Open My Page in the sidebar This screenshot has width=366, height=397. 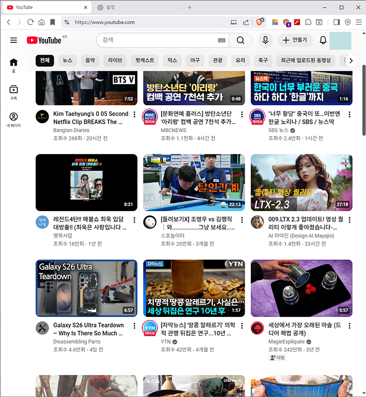point(14,120)
